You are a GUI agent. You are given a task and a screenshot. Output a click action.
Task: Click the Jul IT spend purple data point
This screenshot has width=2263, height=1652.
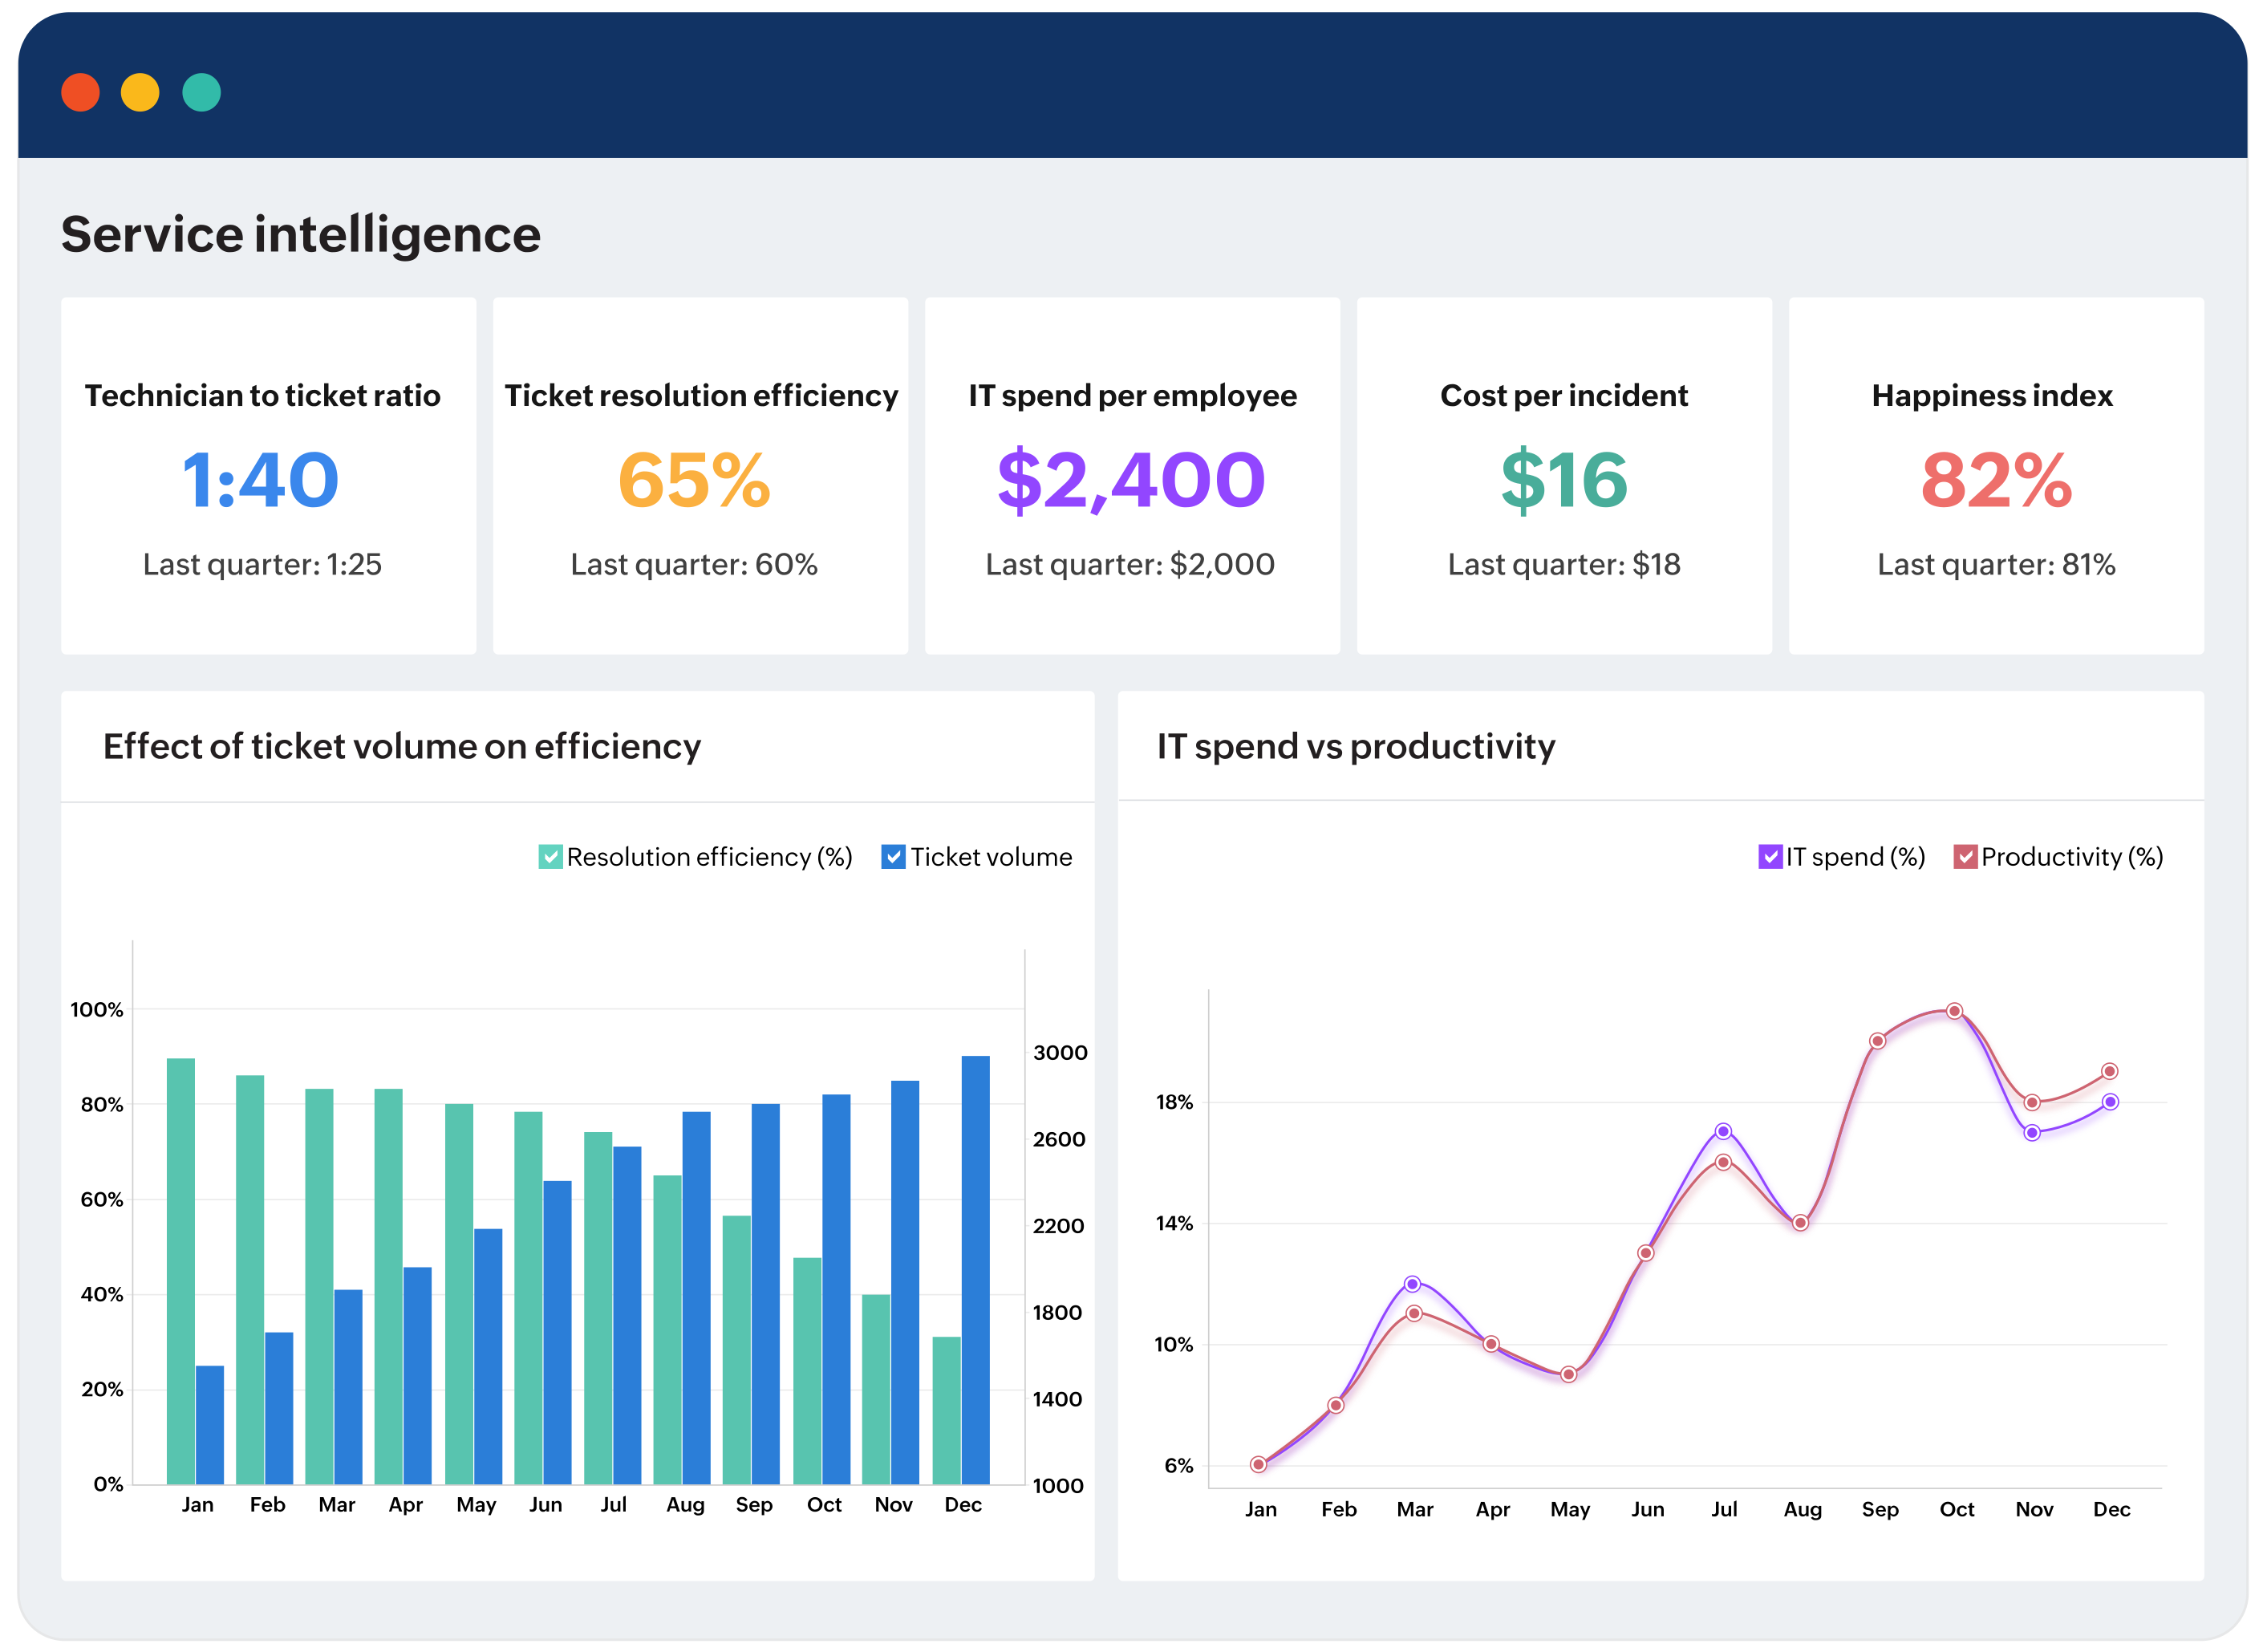(x=1723, y=1132)
